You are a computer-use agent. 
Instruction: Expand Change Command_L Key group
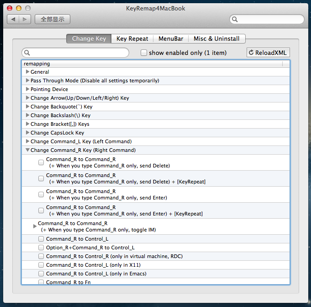[27, 141]
